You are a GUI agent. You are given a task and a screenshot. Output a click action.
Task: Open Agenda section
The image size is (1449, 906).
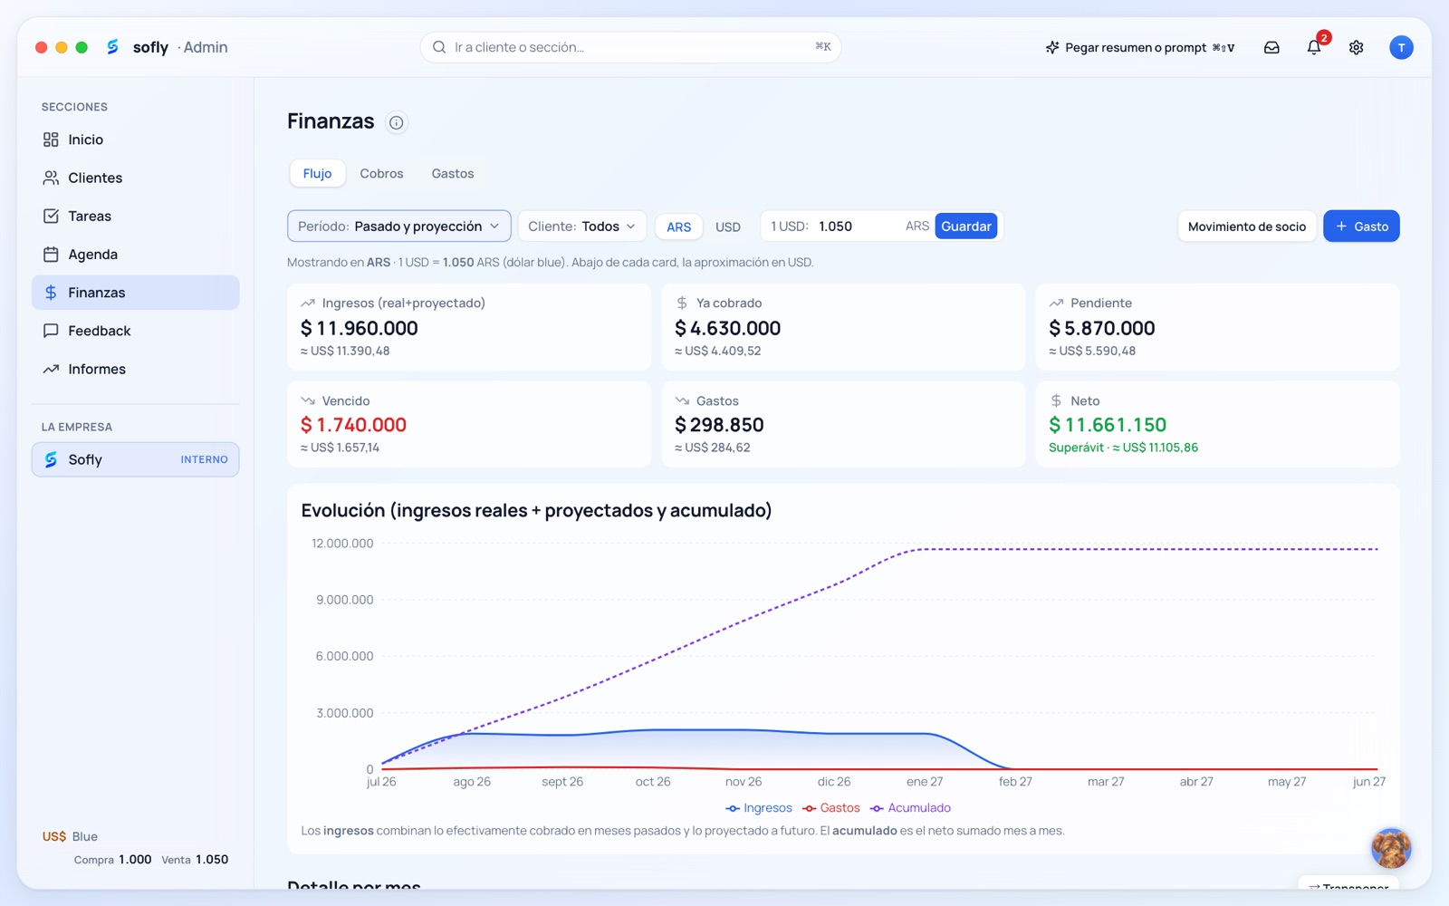coord(136,255)
